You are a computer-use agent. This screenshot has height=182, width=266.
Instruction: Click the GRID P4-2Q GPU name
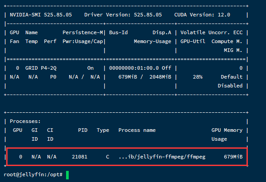pyautogui.click(x=41, y=68)
